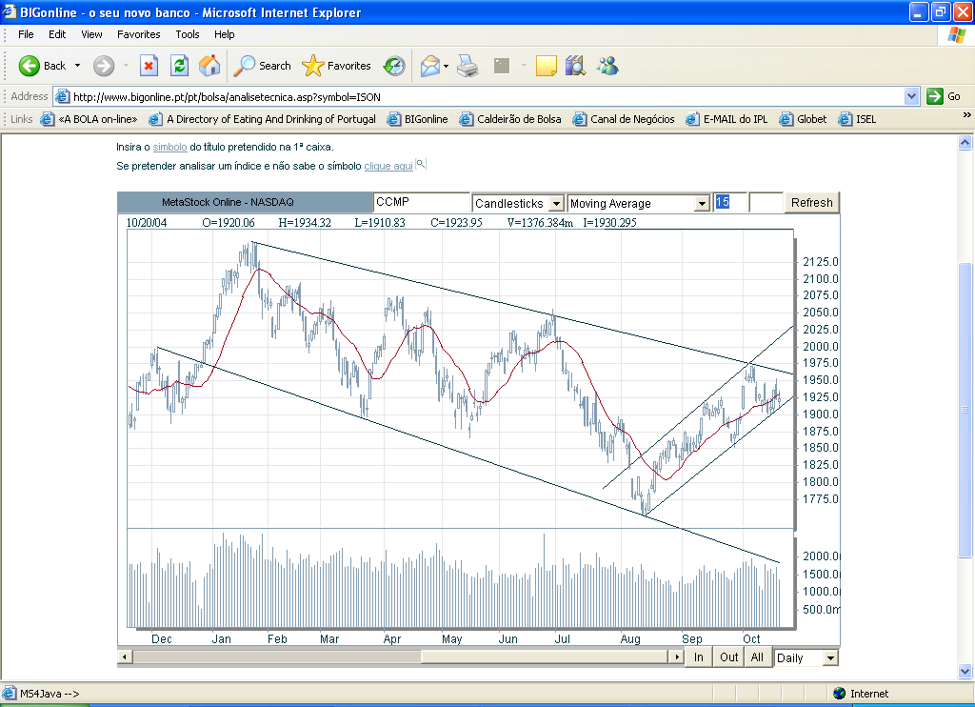Screen dimensions: 975x707
Task: Click the Mail envelope icon
Action: tap(429, 66)
